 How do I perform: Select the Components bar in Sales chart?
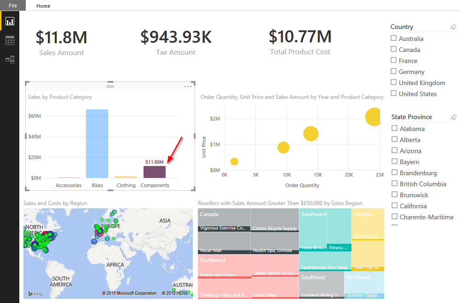(x=155, y=171)
